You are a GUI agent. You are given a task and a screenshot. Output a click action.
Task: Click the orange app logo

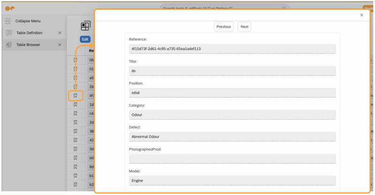coord(9,8)
